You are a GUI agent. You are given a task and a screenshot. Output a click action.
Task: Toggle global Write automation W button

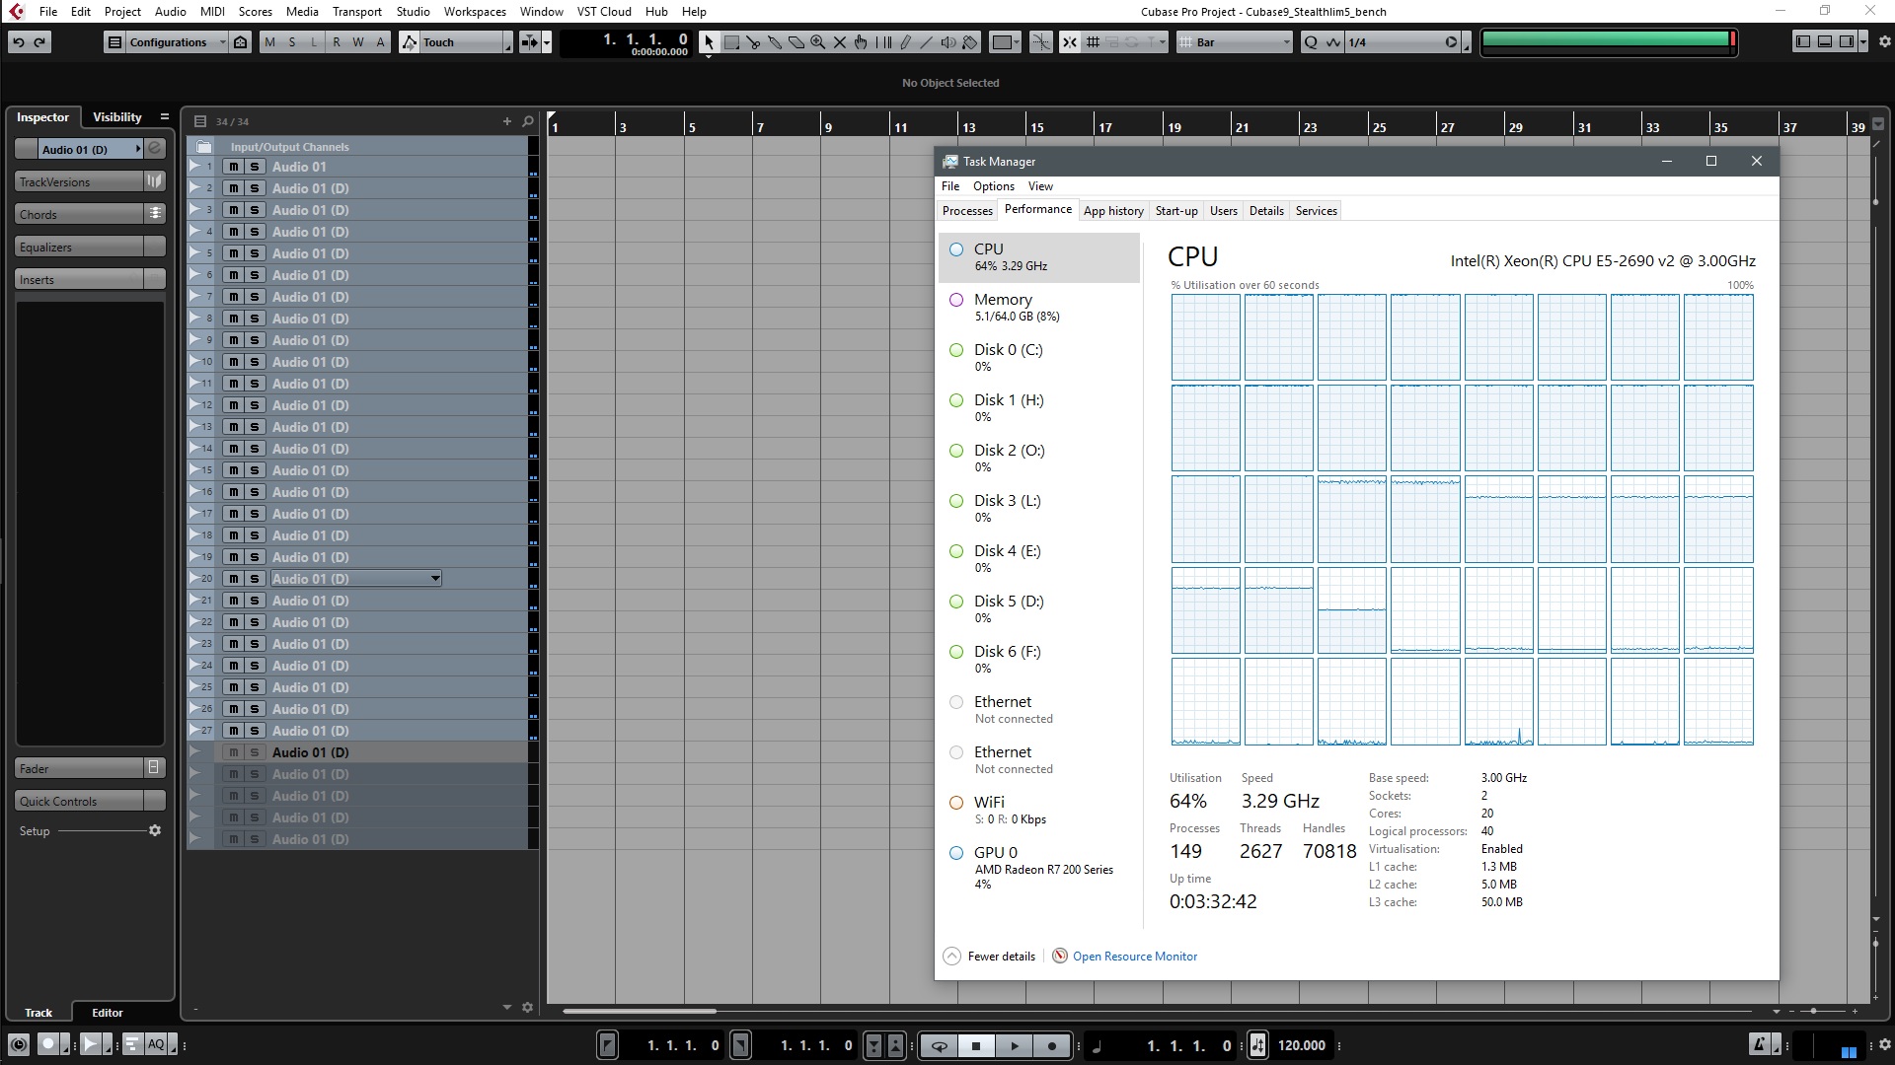tap(358, 42)
